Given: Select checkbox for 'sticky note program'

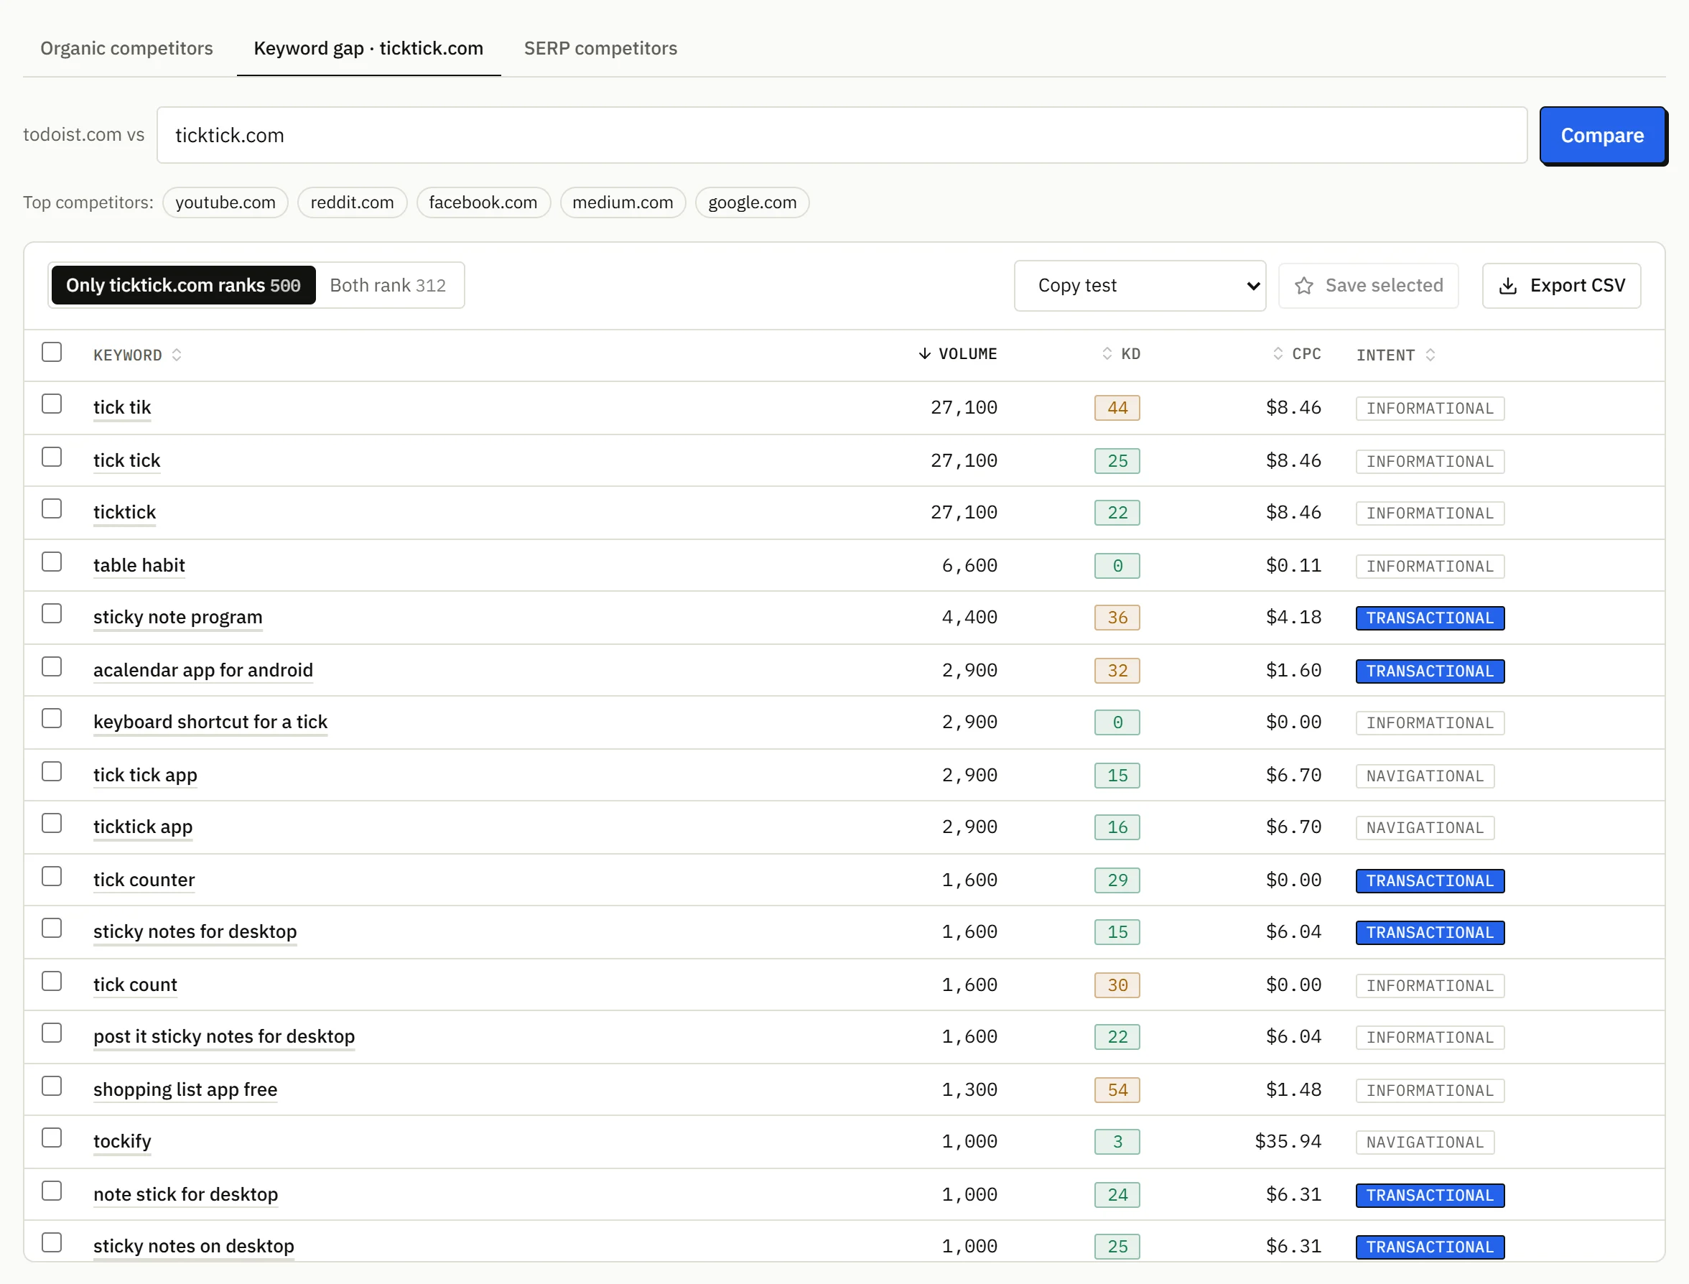Looking at the screenshot, I should click(52, 614).
